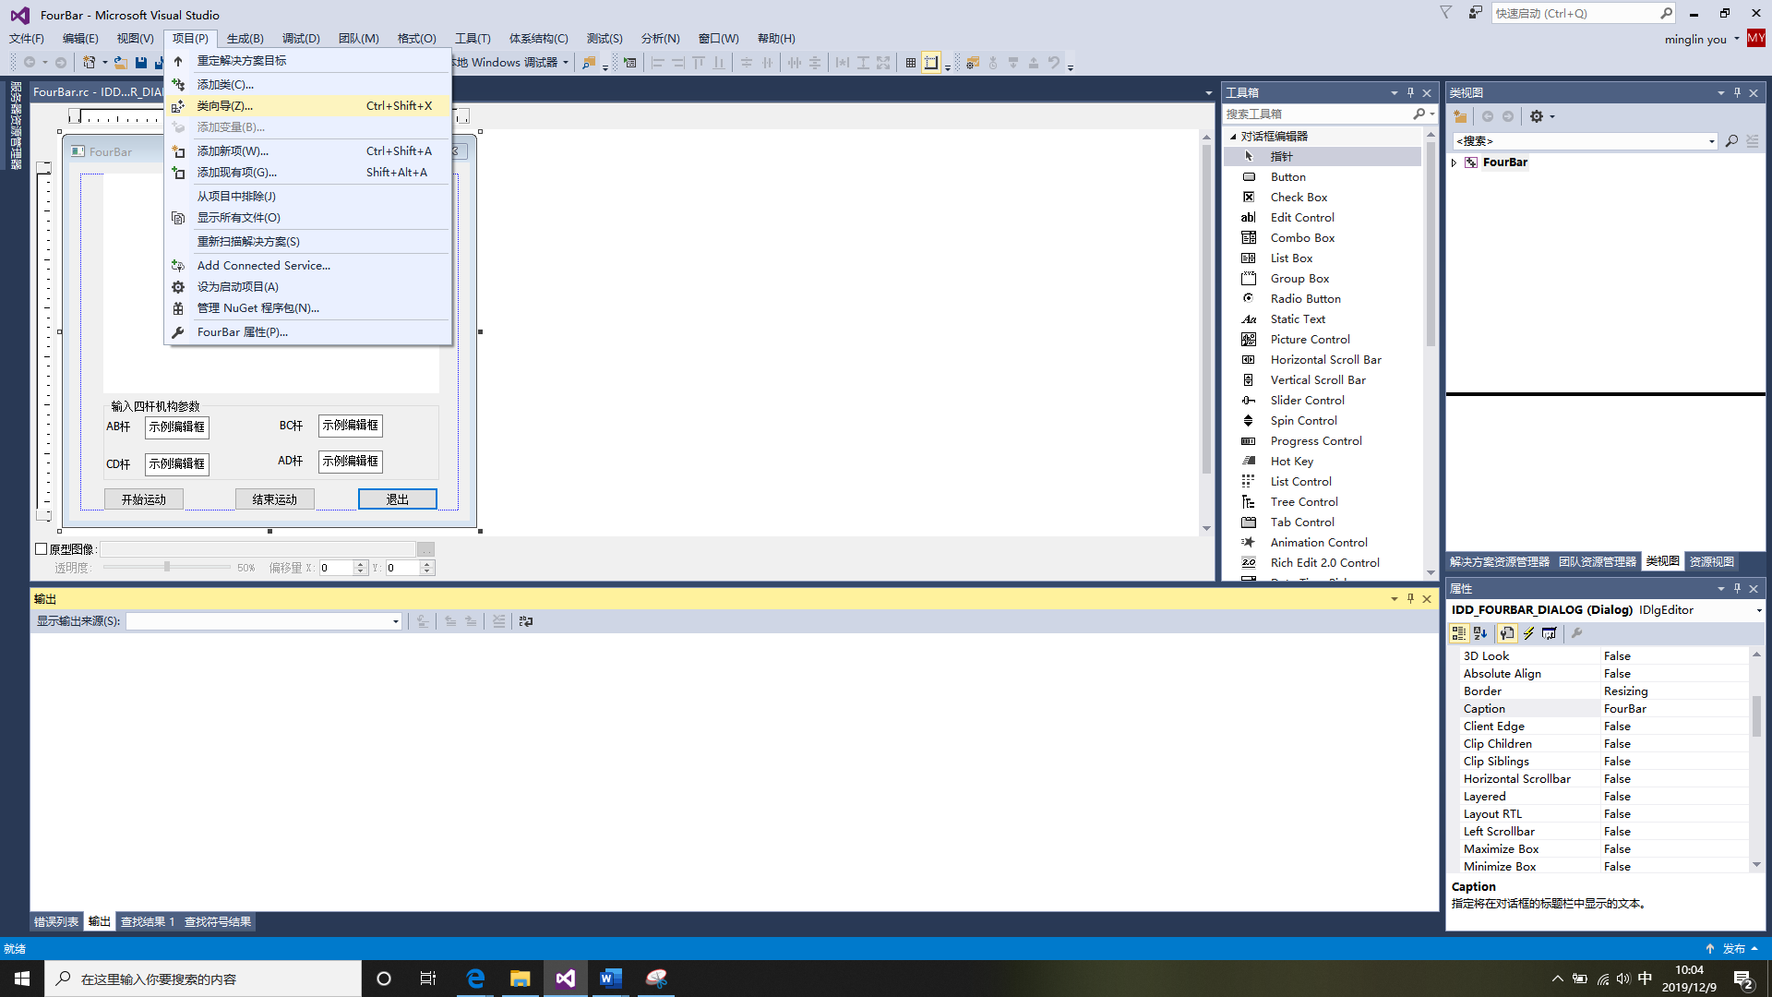
Task: Toggle guides button in dialog editor toolbar
Action: [x=931, y=63]
